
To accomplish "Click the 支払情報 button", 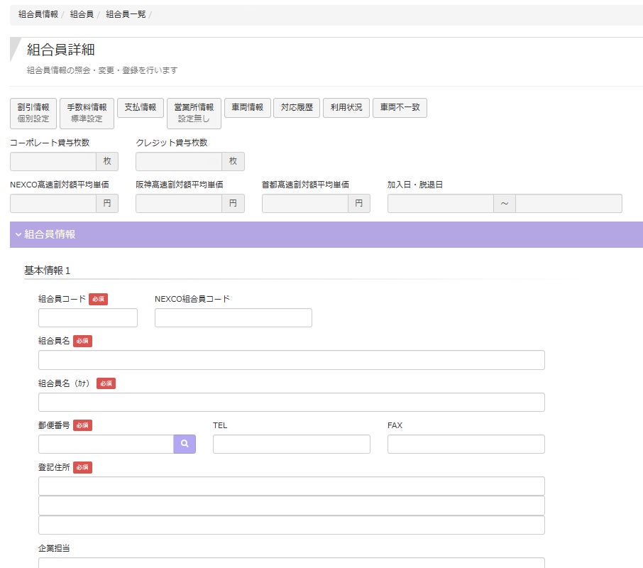I will [141, 107].
